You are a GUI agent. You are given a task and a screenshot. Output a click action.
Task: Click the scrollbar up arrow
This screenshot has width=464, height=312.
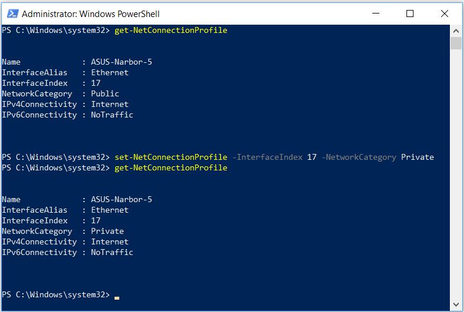point(456,31)
